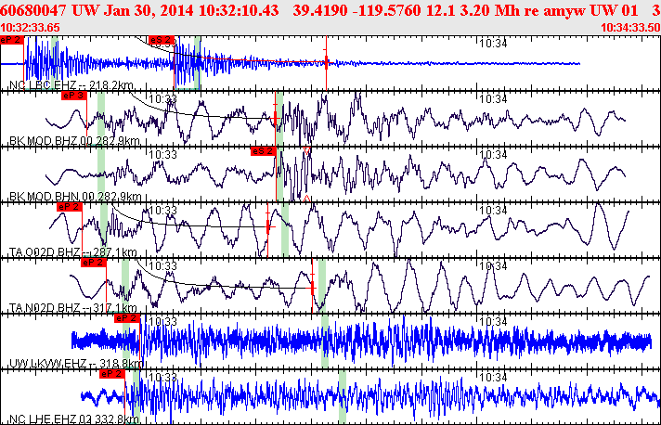Click the green predicted S window on NC LBC trace

pyautogui.click(x=198, y=63)
